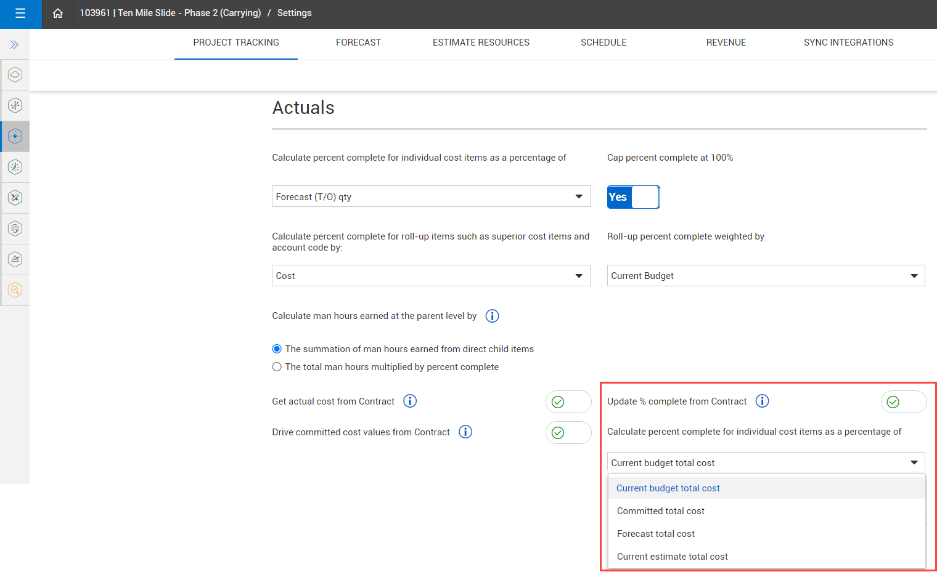Click info icon beside man hours earned
937x572 pixels.
pyautogui.click(x=492, y=316)
